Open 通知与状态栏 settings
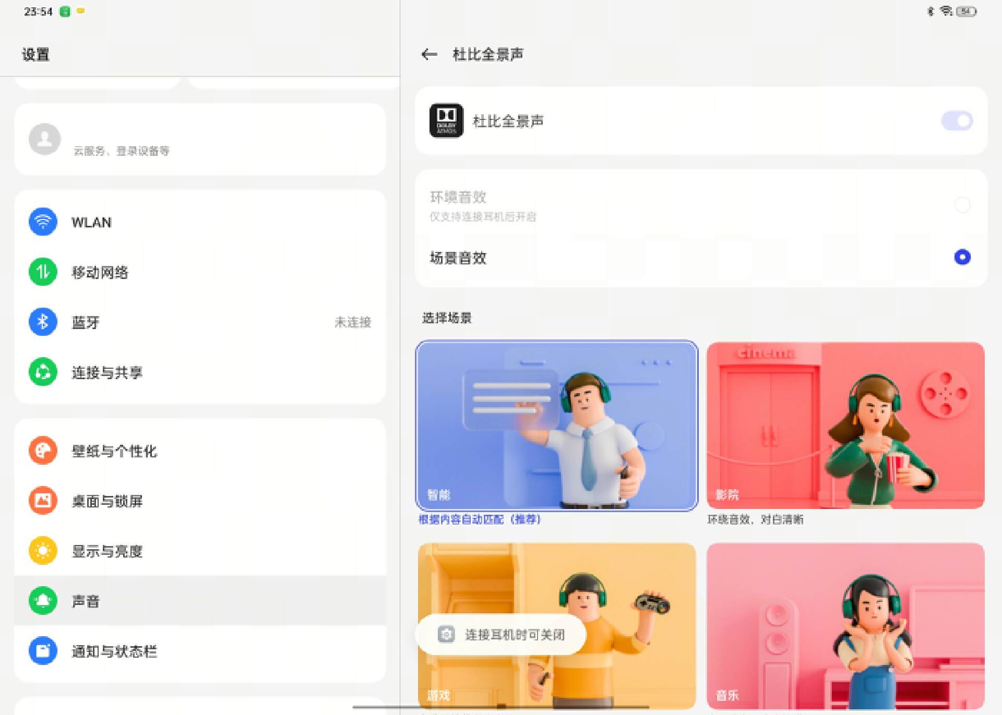The width and height of the screenshot is (1002, 715). pyautogui.click(x=115, y=651)
